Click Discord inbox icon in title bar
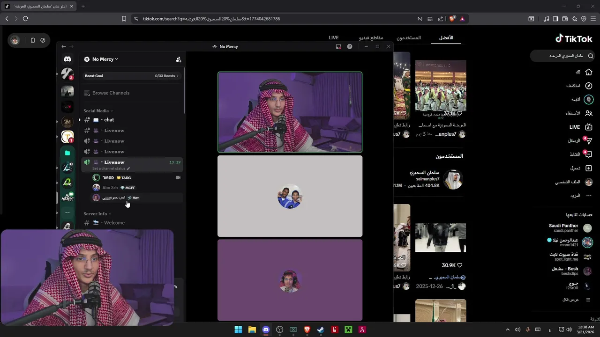 coord(338,47)
